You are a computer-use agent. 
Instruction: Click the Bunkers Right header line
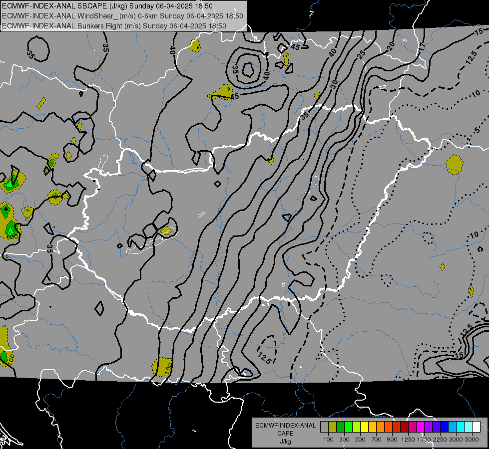click(x=114, y=26)
